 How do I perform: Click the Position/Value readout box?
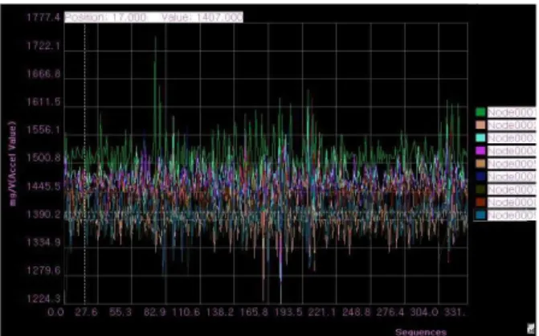(x=153, y=17)
